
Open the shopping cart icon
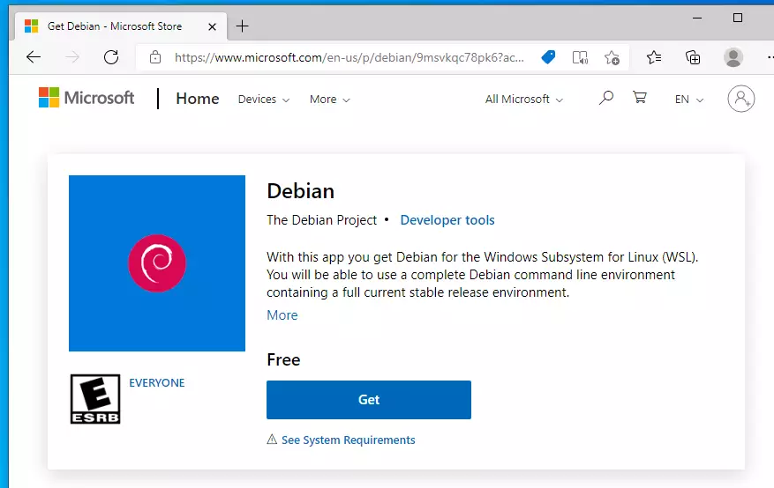click(640, 97)
